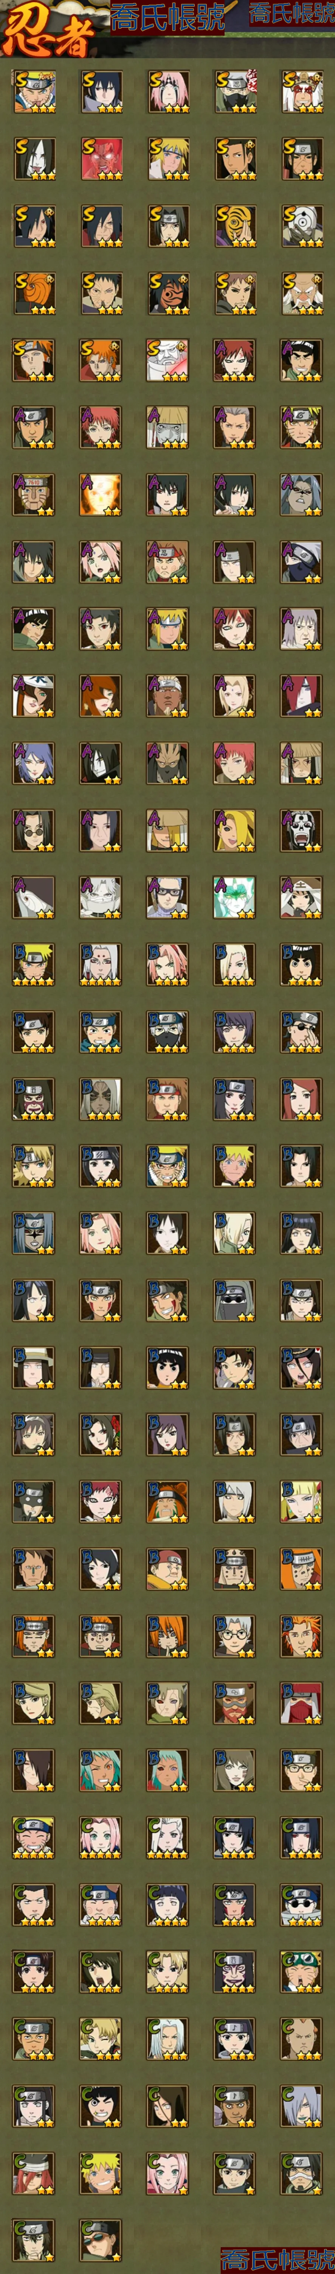Select the A-rank flaming chakra Naruto portrait

pyautogui.click(x=101, y=494)
